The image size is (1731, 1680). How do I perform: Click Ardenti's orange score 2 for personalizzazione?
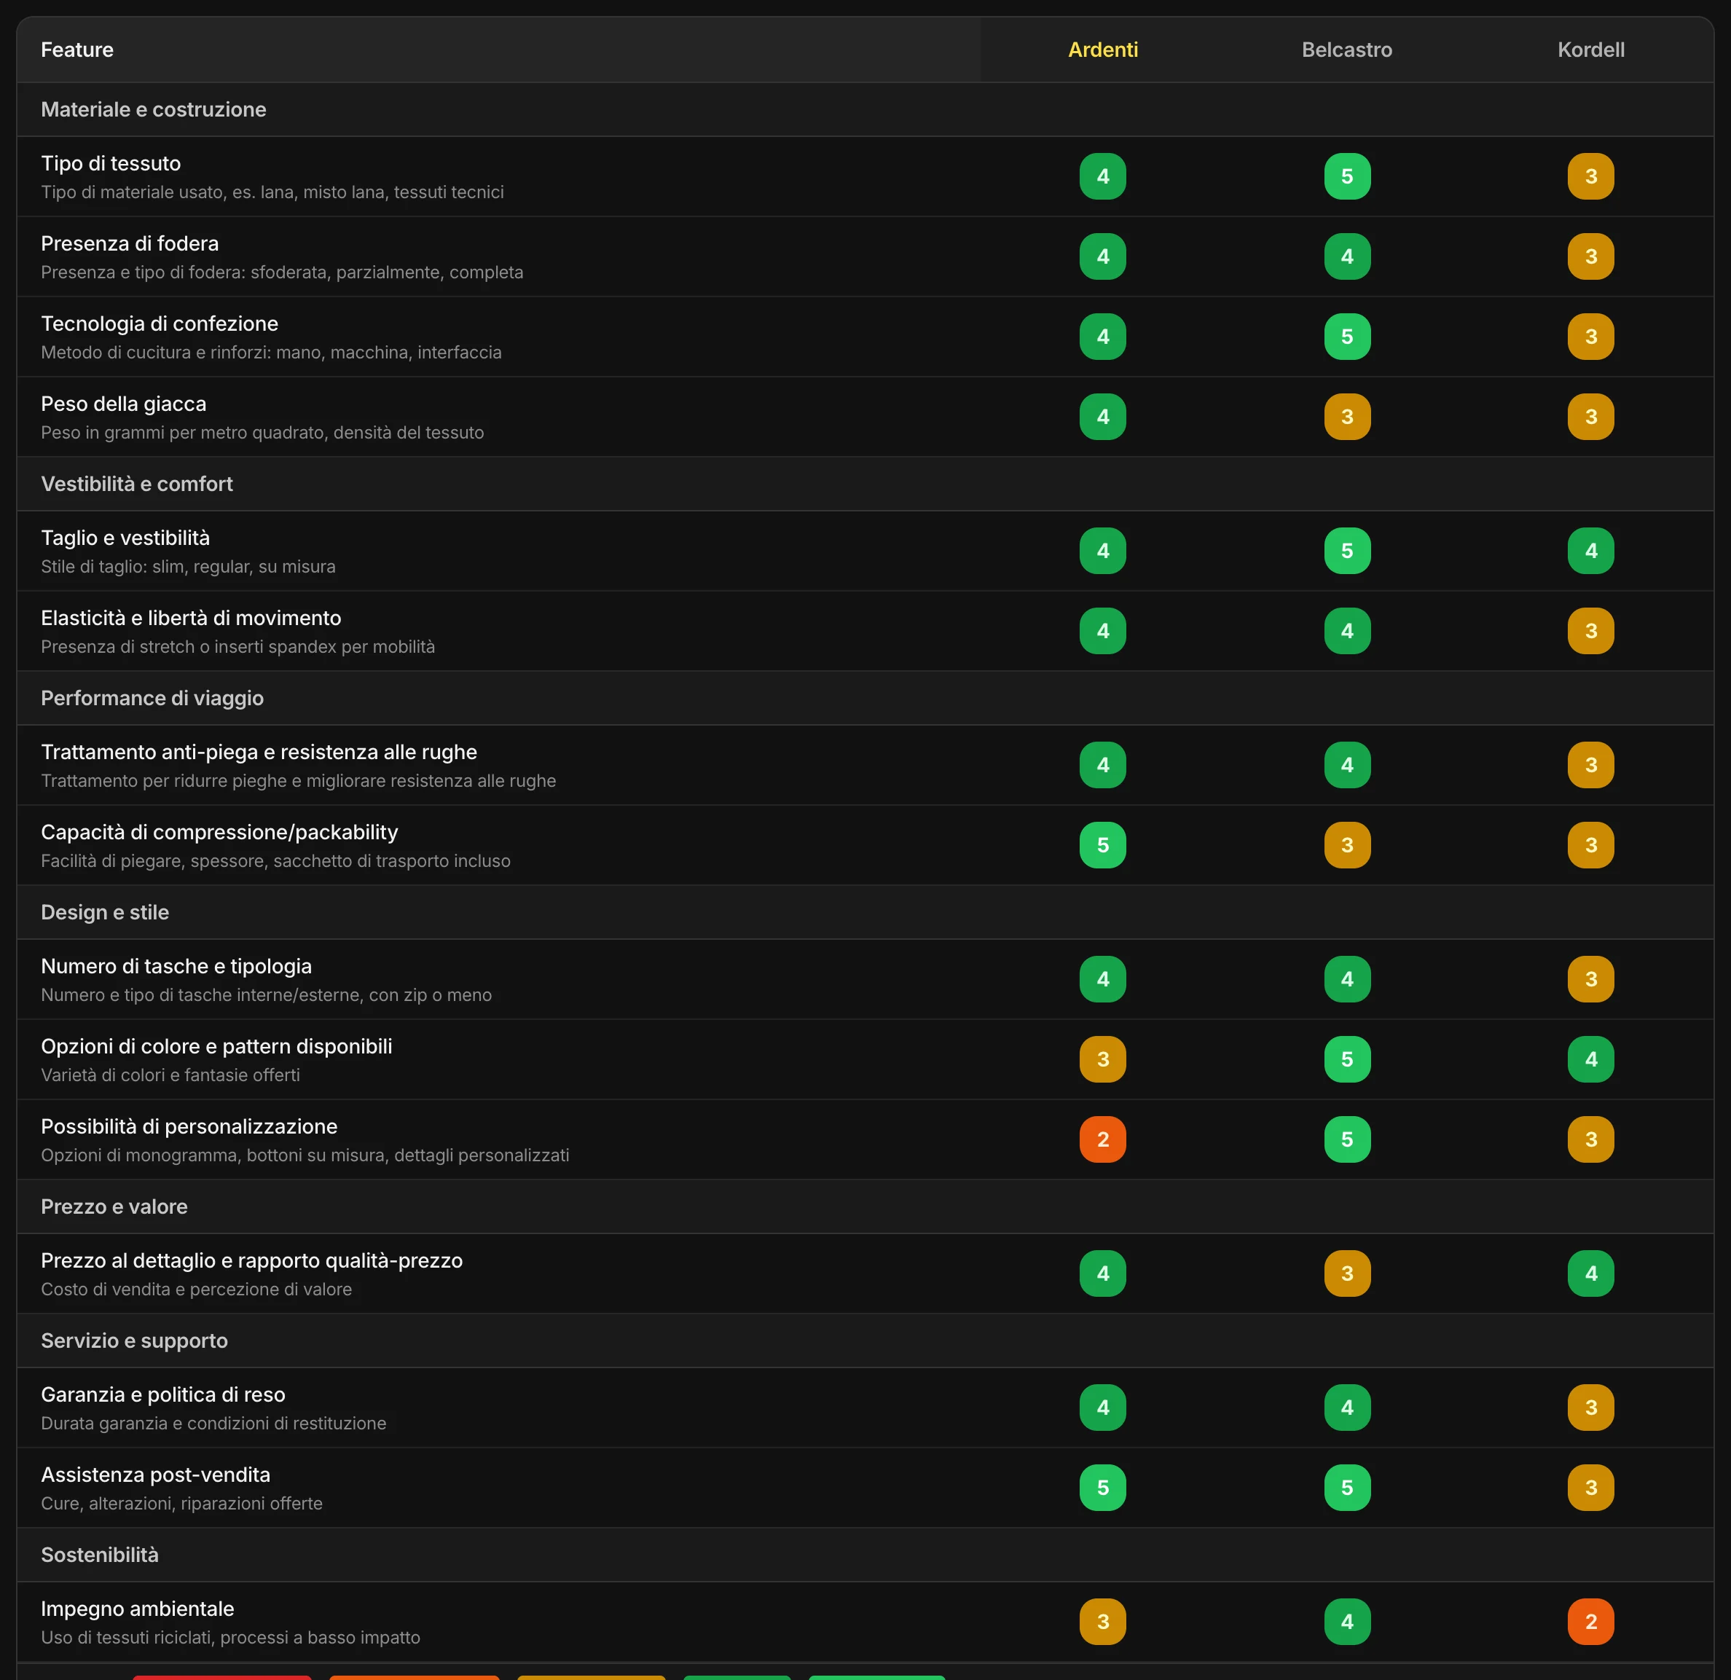[1102, 1139]
